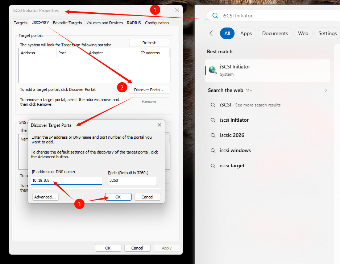Viewport: 340px width, 264px height.
Task: Select the 'iscsi windows' web suggestion
Action: (235, 151)
